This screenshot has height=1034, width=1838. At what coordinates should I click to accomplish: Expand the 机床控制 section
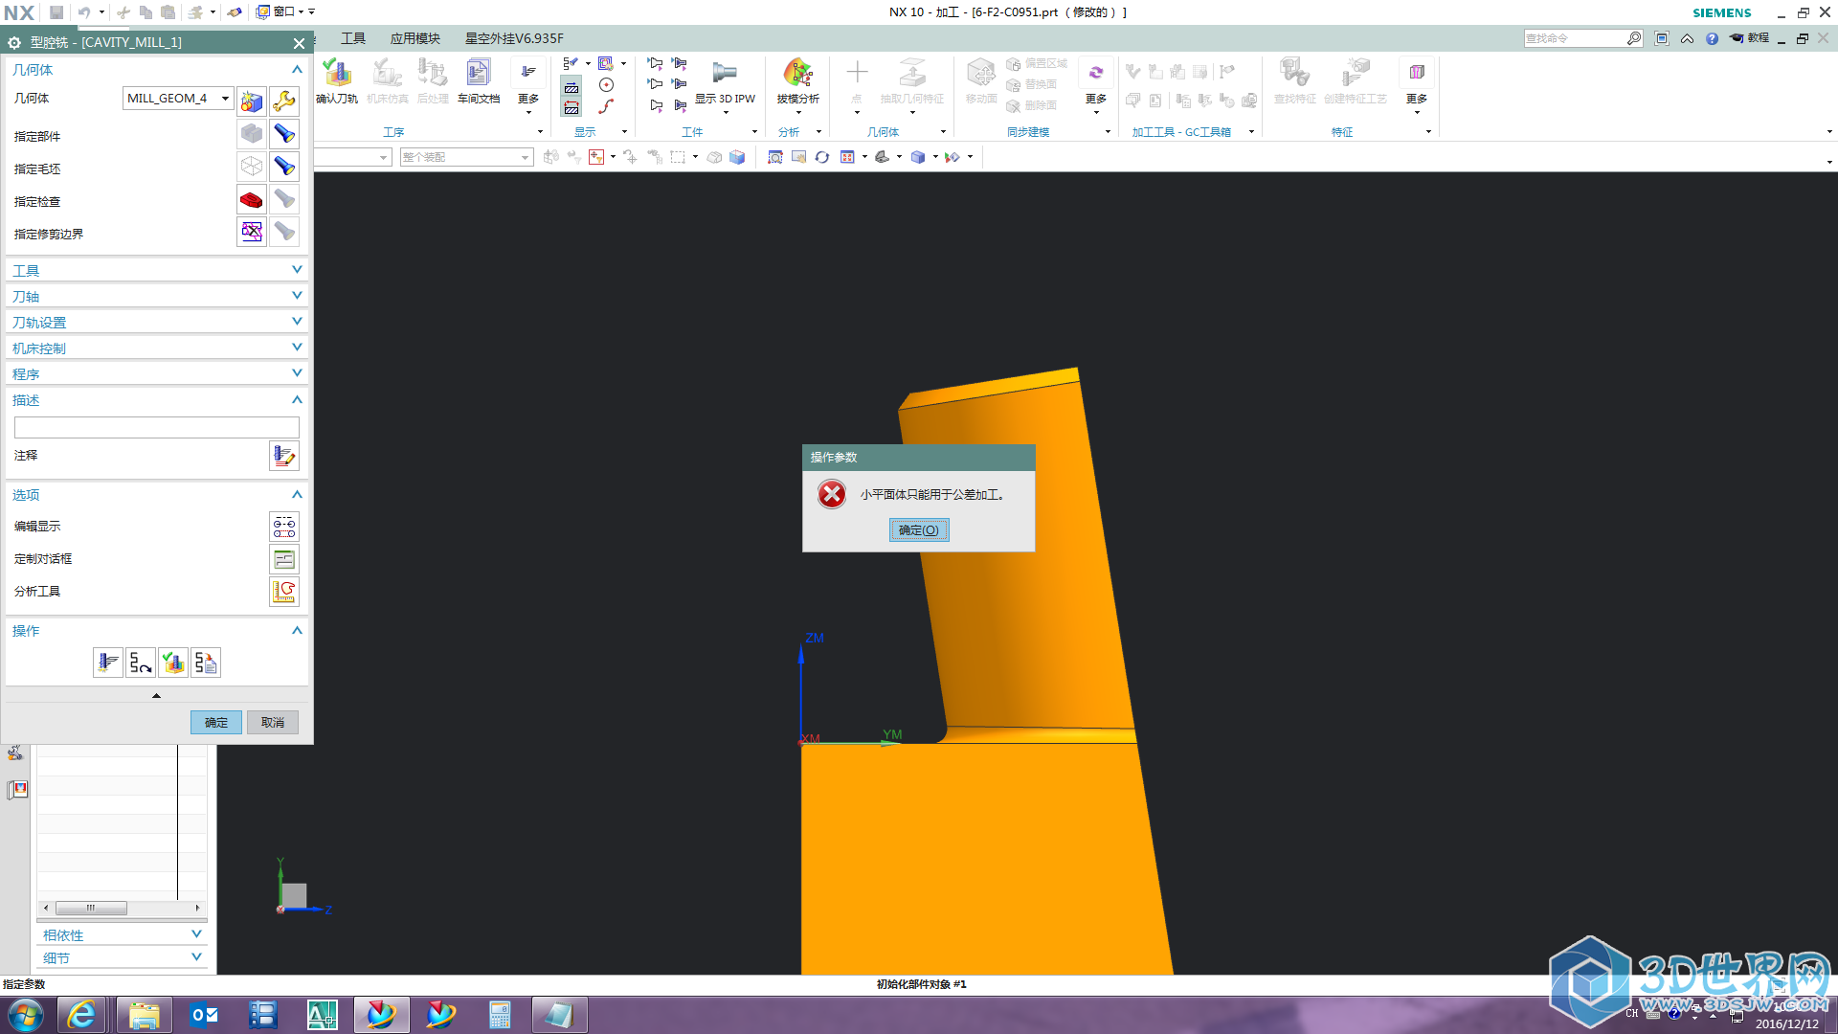click(157, 348)
